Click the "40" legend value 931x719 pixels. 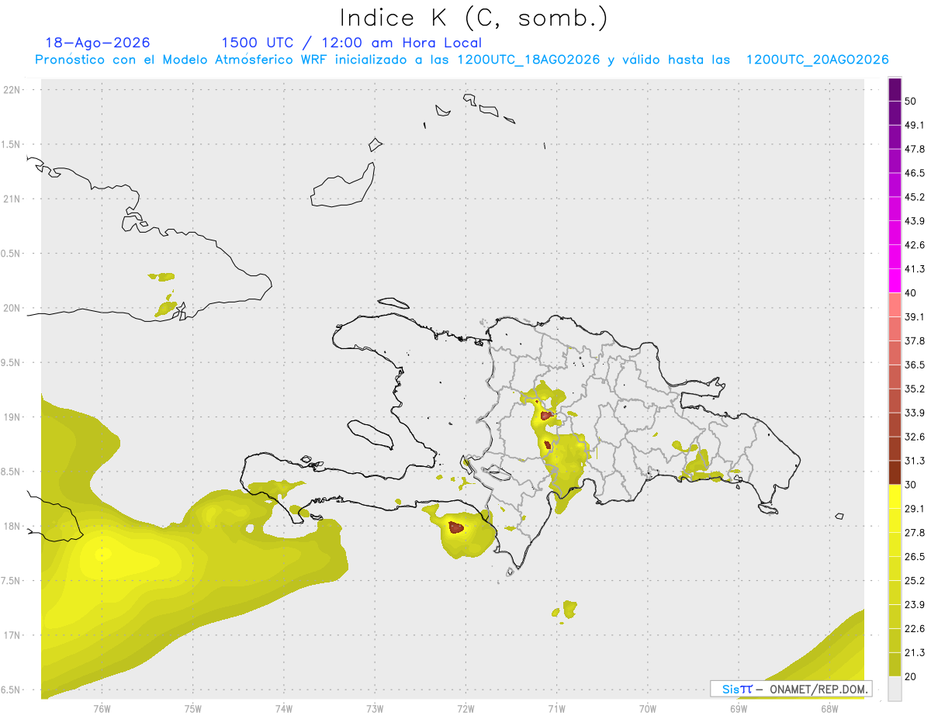point(911,292)
